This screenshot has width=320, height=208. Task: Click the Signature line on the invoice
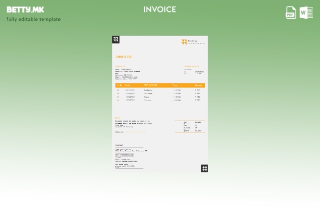[130, 132]
